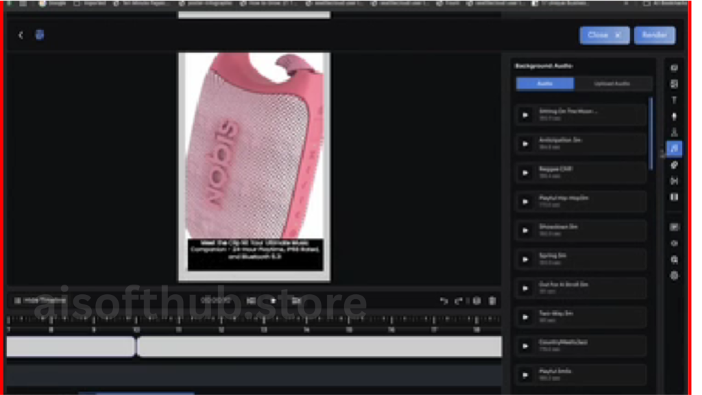Click the redo arrow above the timeline
The height and width of the screenshot is (395, 702).
[x=459, y=301]
